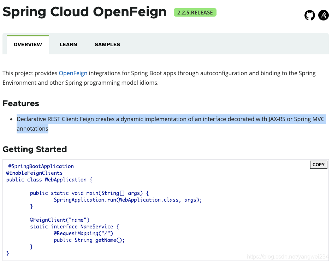Switch to the LEARN tab
332x263 pixels.
pyautogui.click(x=68, y=44)
